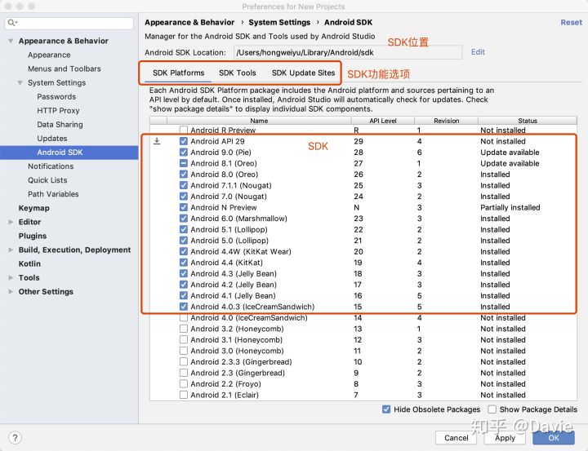Viewport: 588px width, 451px height.
Task: Select the Android N Preview row name
Action: [224, 207]
